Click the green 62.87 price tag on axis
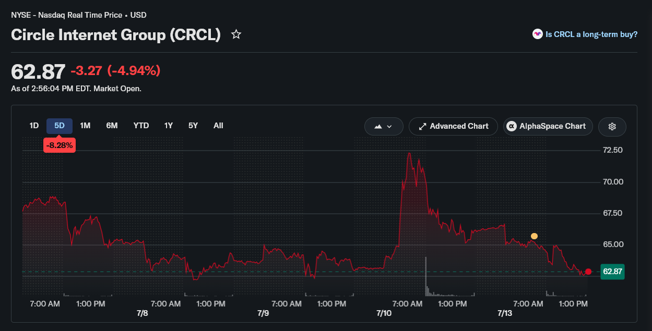652x331 pixels. (613, 272)
